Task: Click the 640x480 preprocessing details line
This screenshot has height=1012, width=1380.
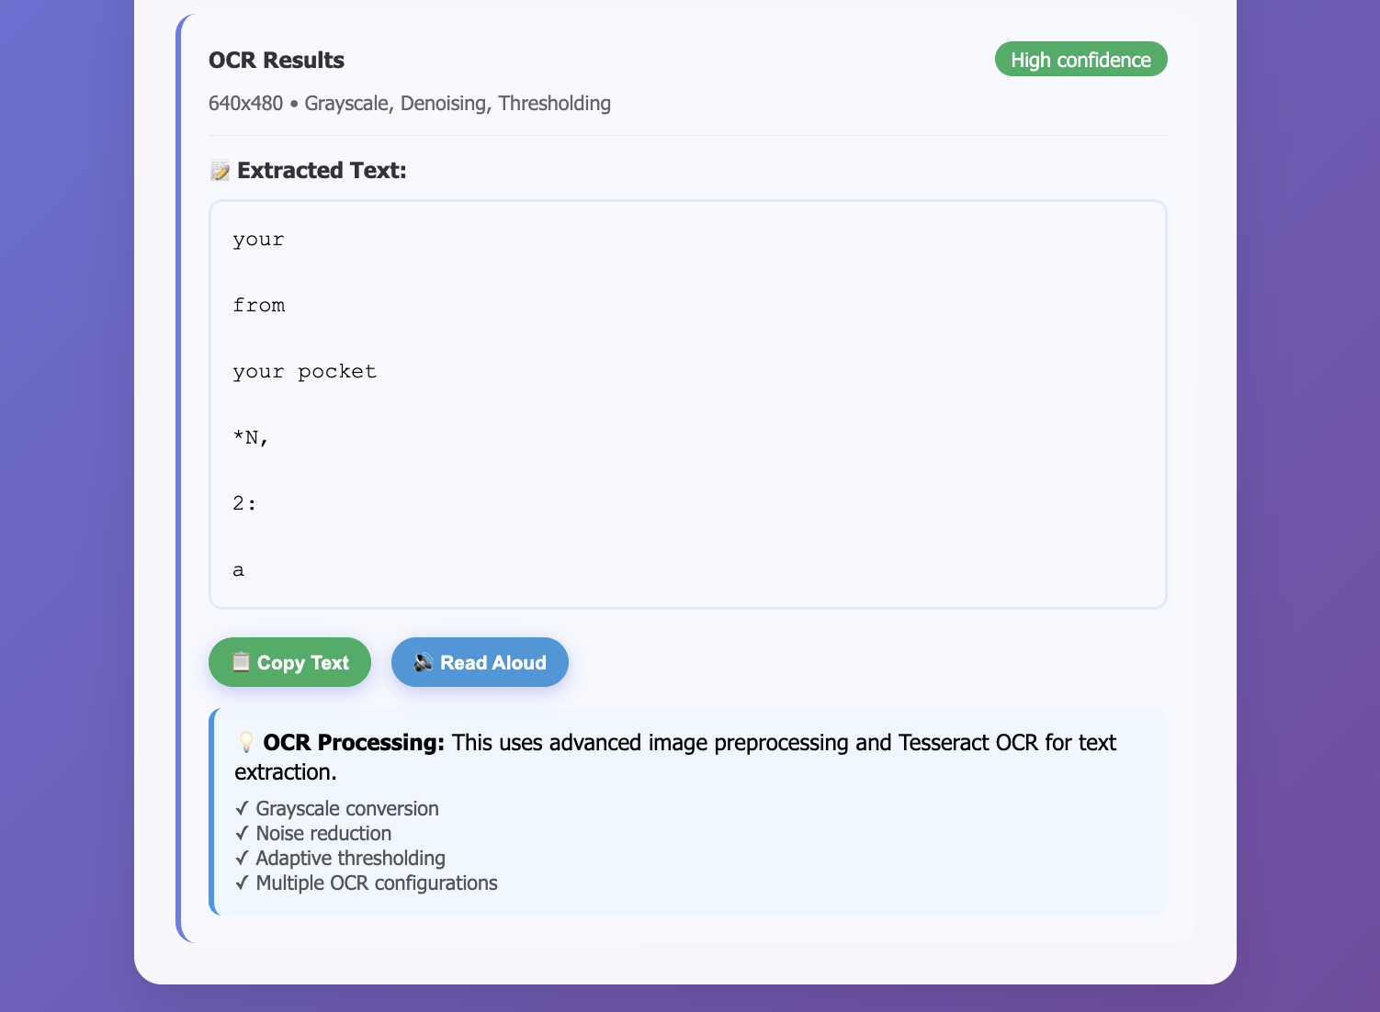Action: (x=410, y=103)
